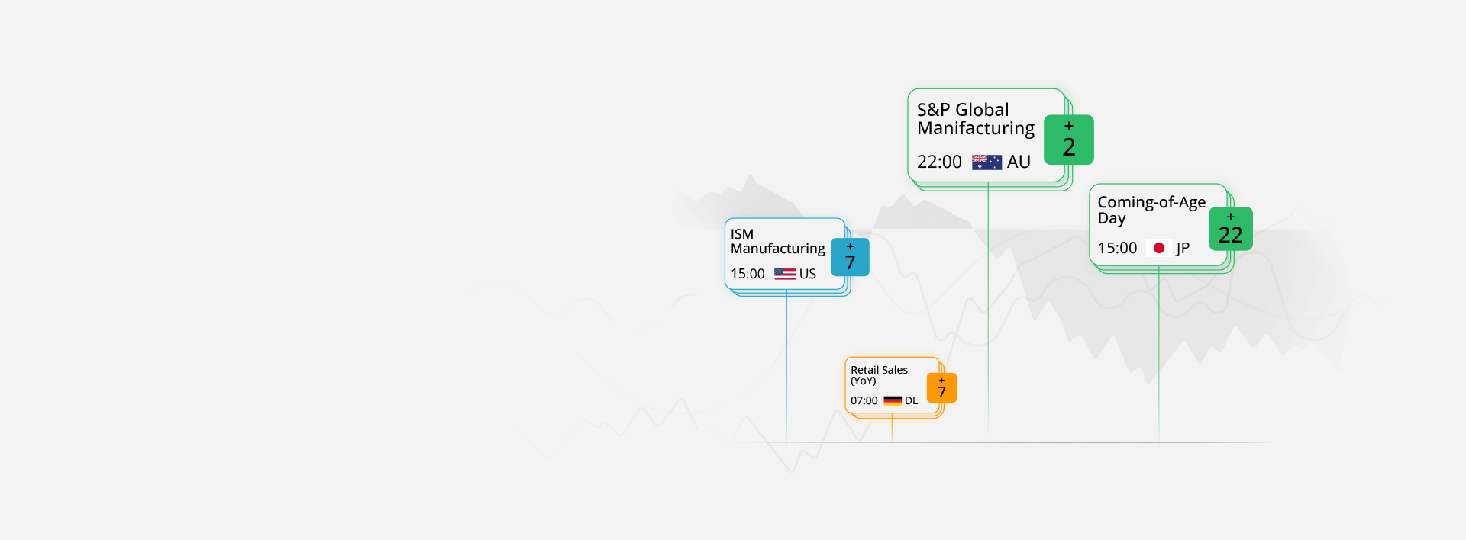Click the German flag icon

point(893,400)
